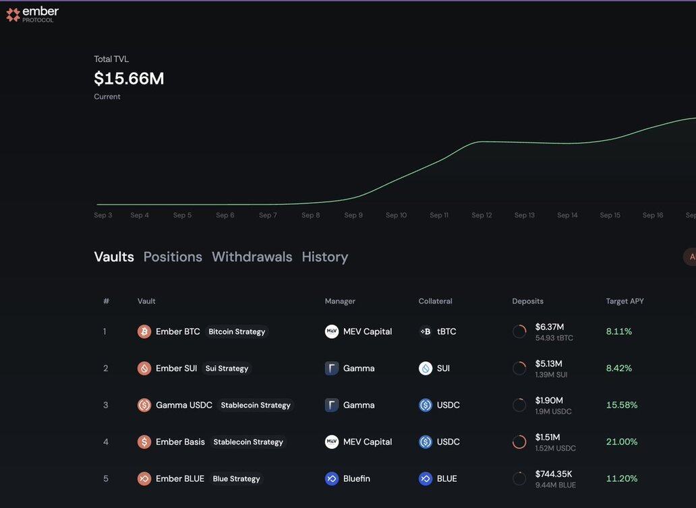Click the Target APY column header
The image size is (696, 508).
[x=625, y=301]
